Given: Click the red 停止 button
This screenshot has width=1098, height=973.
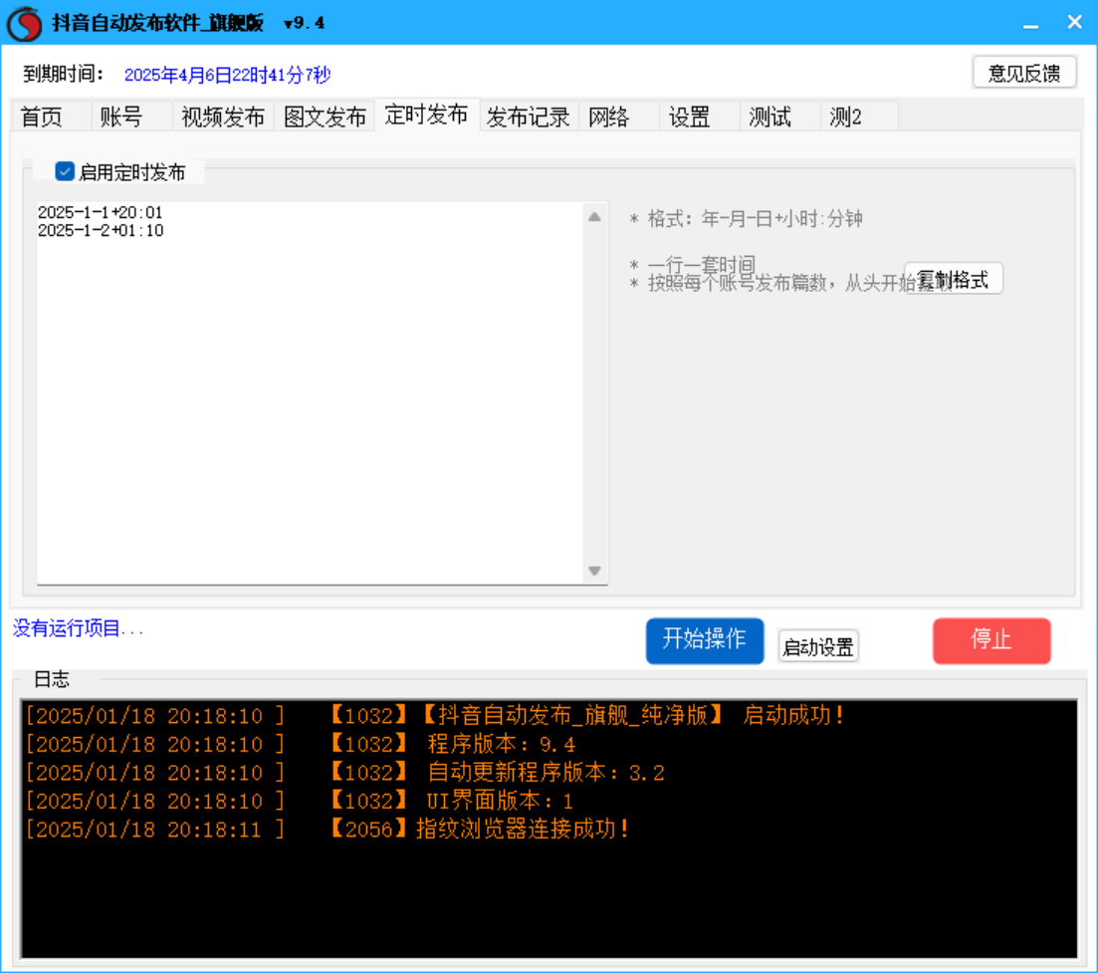Looking at the screenshot, I should pos(991,639).
